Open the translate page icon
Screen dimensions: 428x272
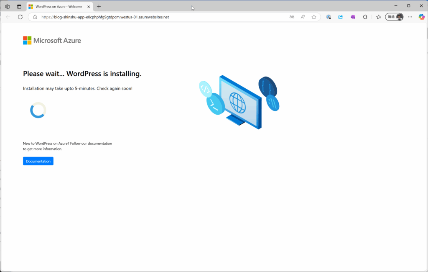click(292, 17)
